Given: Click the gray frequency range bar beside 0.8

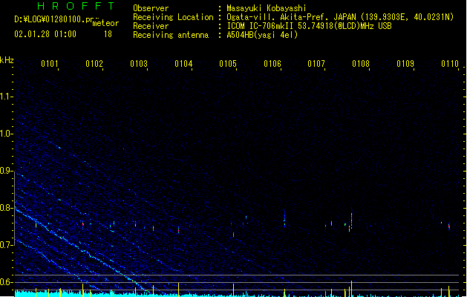Looking at the screenshot, I should pos(14,209).
